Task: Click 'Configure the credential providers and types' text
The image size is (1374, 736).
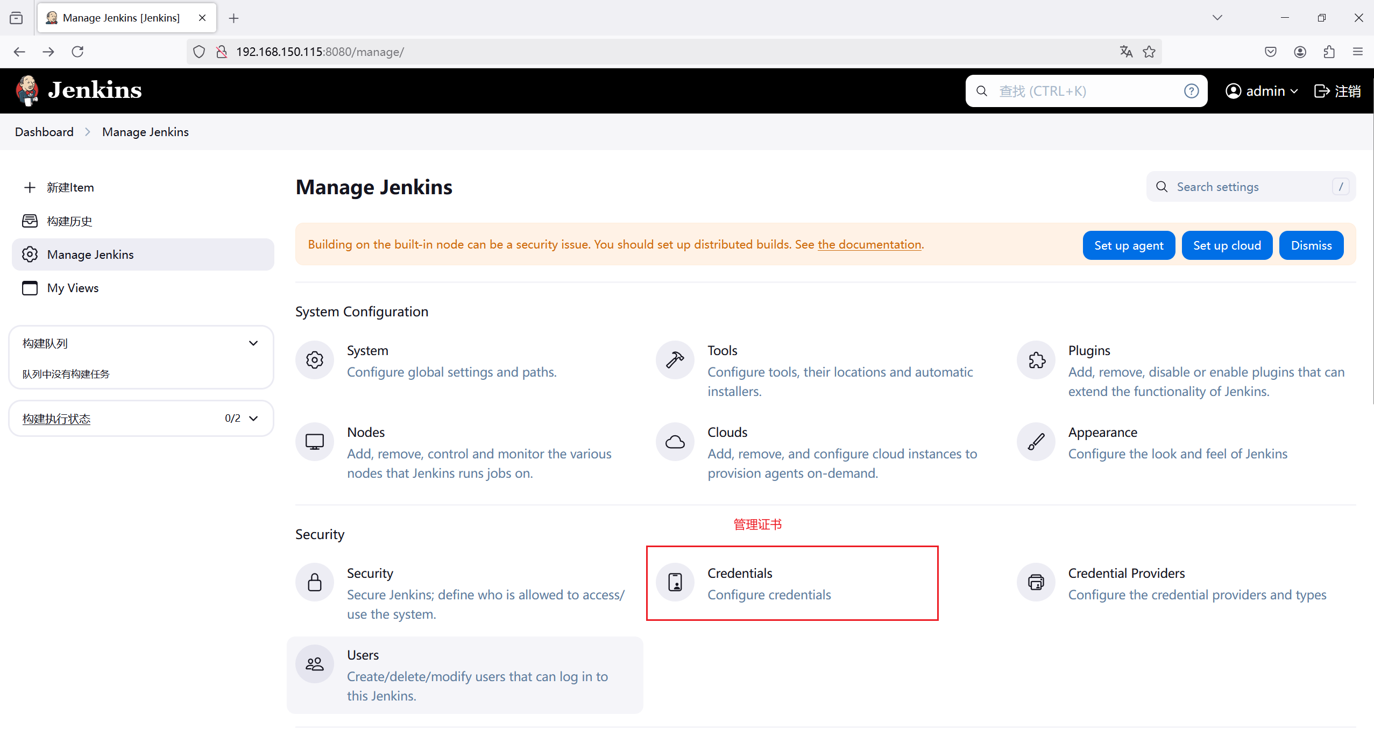Action: click(1197, 595)
